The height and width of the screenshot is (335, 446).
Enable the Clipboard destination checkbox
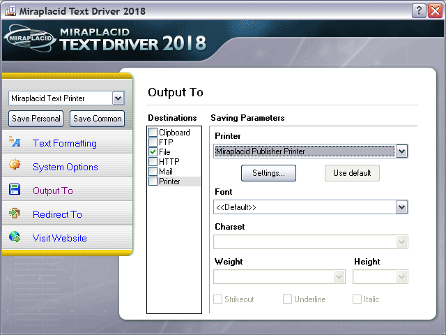(x=153, y=132)
